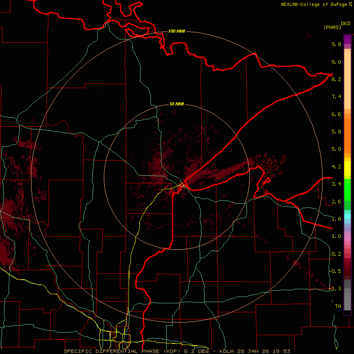Click the purple top segment of color scale
This screenshot has height=354, width=354.
click(x=347, y=39)
